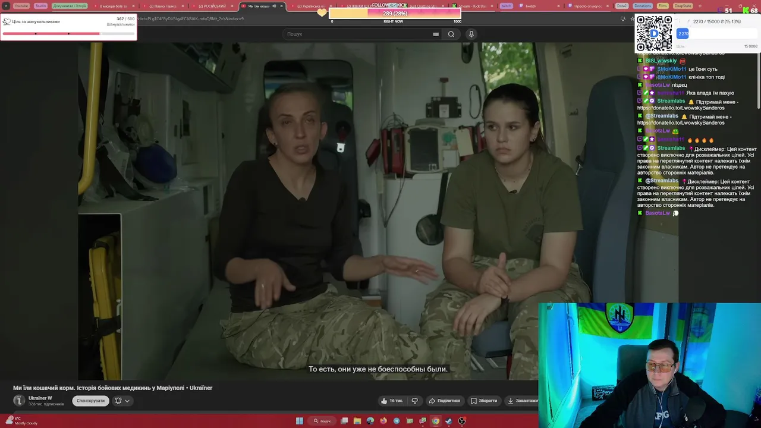Click the video title text below the player
Viewport: 761px width, 428px height.
113,388
